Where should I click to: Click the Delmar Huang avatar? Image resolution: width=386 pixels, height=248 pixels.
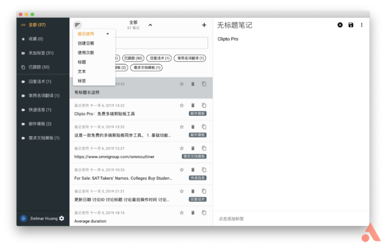[24, 218]
